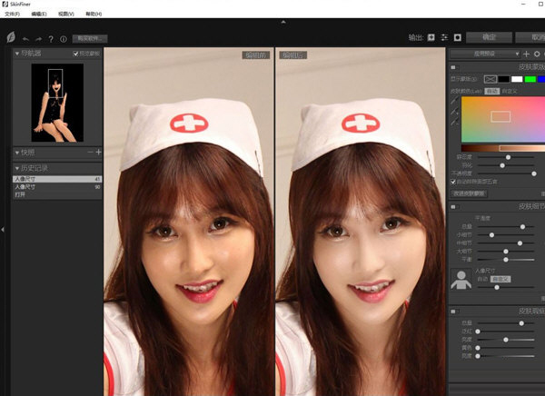Open the 文件(F) menu

click(12, 15)
